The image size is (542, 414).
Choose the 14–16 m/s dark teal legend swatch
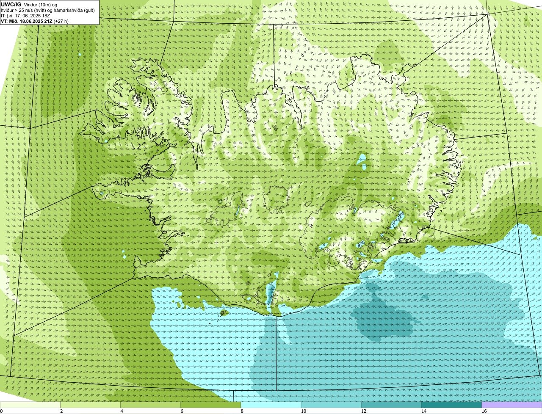click(451, 405)
